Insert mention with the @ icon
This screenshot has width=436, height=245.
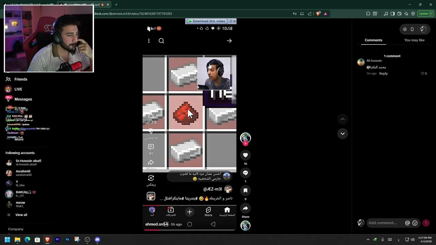pyautogui.click(x=407, y=223)
